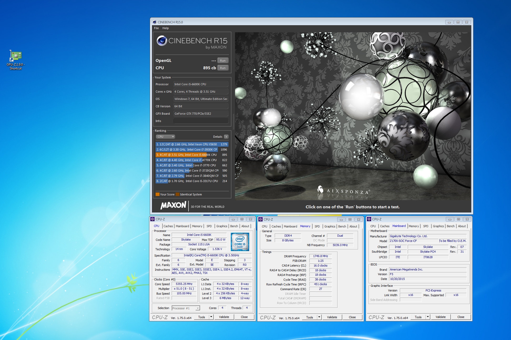Select the Core i5-6600K ranking row

192,155
